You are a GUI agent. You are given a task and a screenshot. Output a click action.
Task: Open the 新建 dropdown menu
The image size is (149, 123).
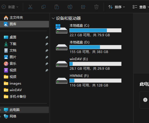pos(10,7)
